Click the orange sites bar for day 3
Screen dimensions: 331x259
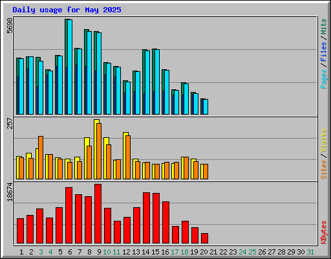[41, 157]
